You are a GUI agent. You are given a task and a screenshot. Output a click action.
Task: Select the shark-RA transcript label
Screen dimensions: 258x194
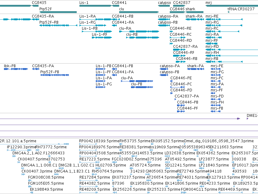[194, 16]
